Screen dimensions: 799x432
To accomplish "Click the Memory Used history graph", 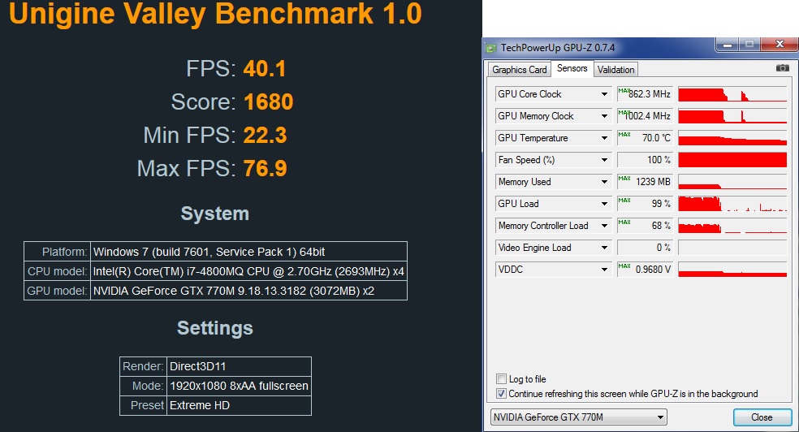I will pyautogui.click(x=732, y=182).
